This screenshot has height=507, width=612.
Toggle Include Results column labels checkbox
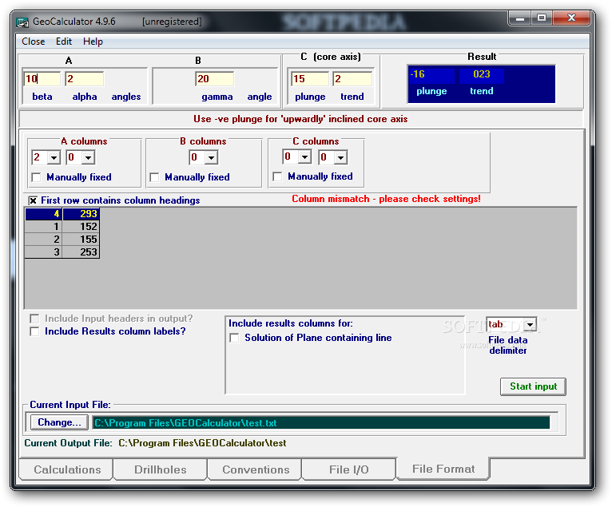point(34,331)
